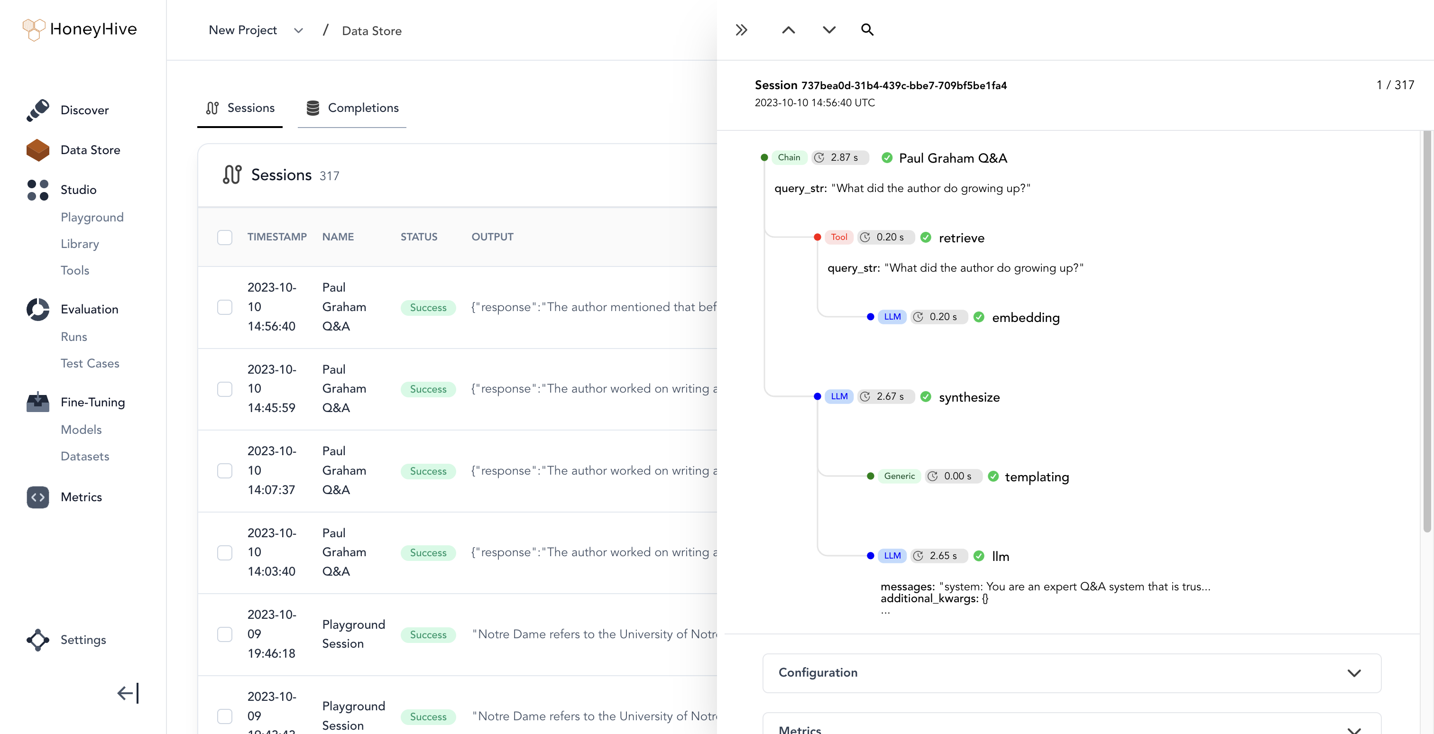This screenshot has height=734, width=1434.
Task: Check the session row at 14:45:59
Action: (x=224, y=389)
